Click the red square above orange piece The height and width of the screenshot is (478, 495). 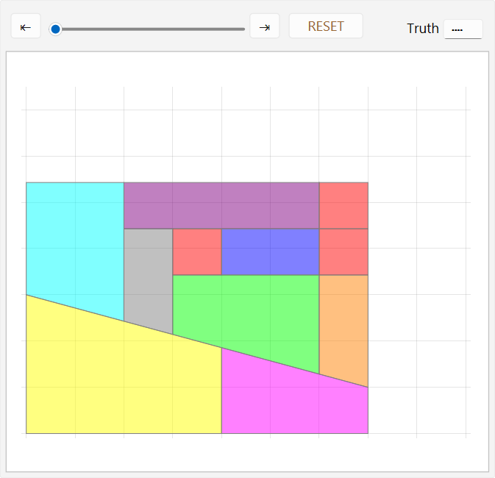343,252
